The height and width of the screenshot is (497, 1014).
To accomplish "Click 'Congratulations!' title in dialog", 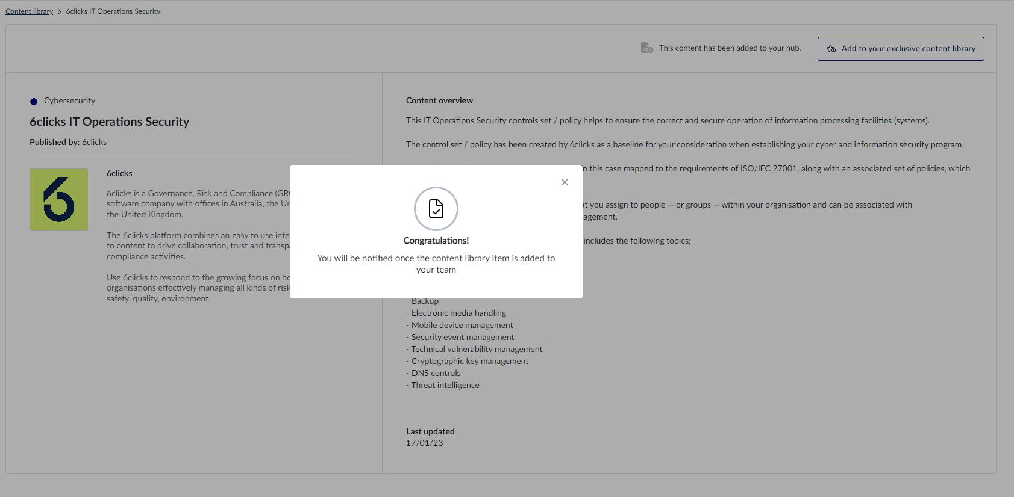I will click(436, 241).
